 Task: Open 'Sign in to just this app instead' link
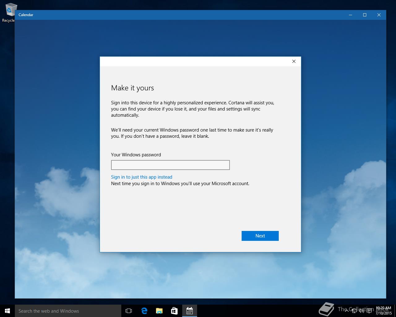pos(141,177)
